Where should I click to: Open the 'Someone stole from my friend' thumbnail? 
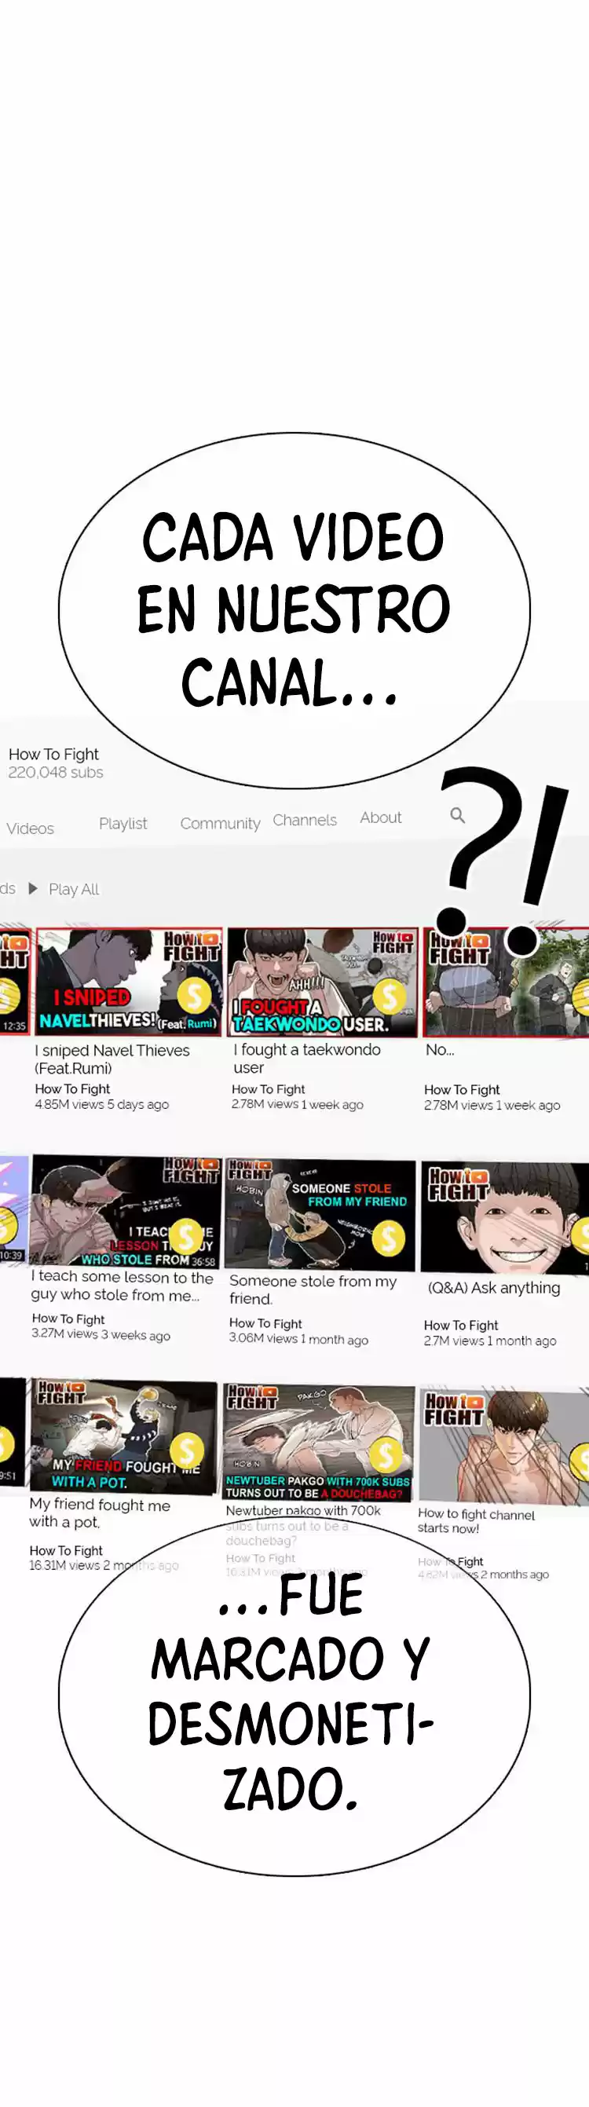click(320, 1216)
